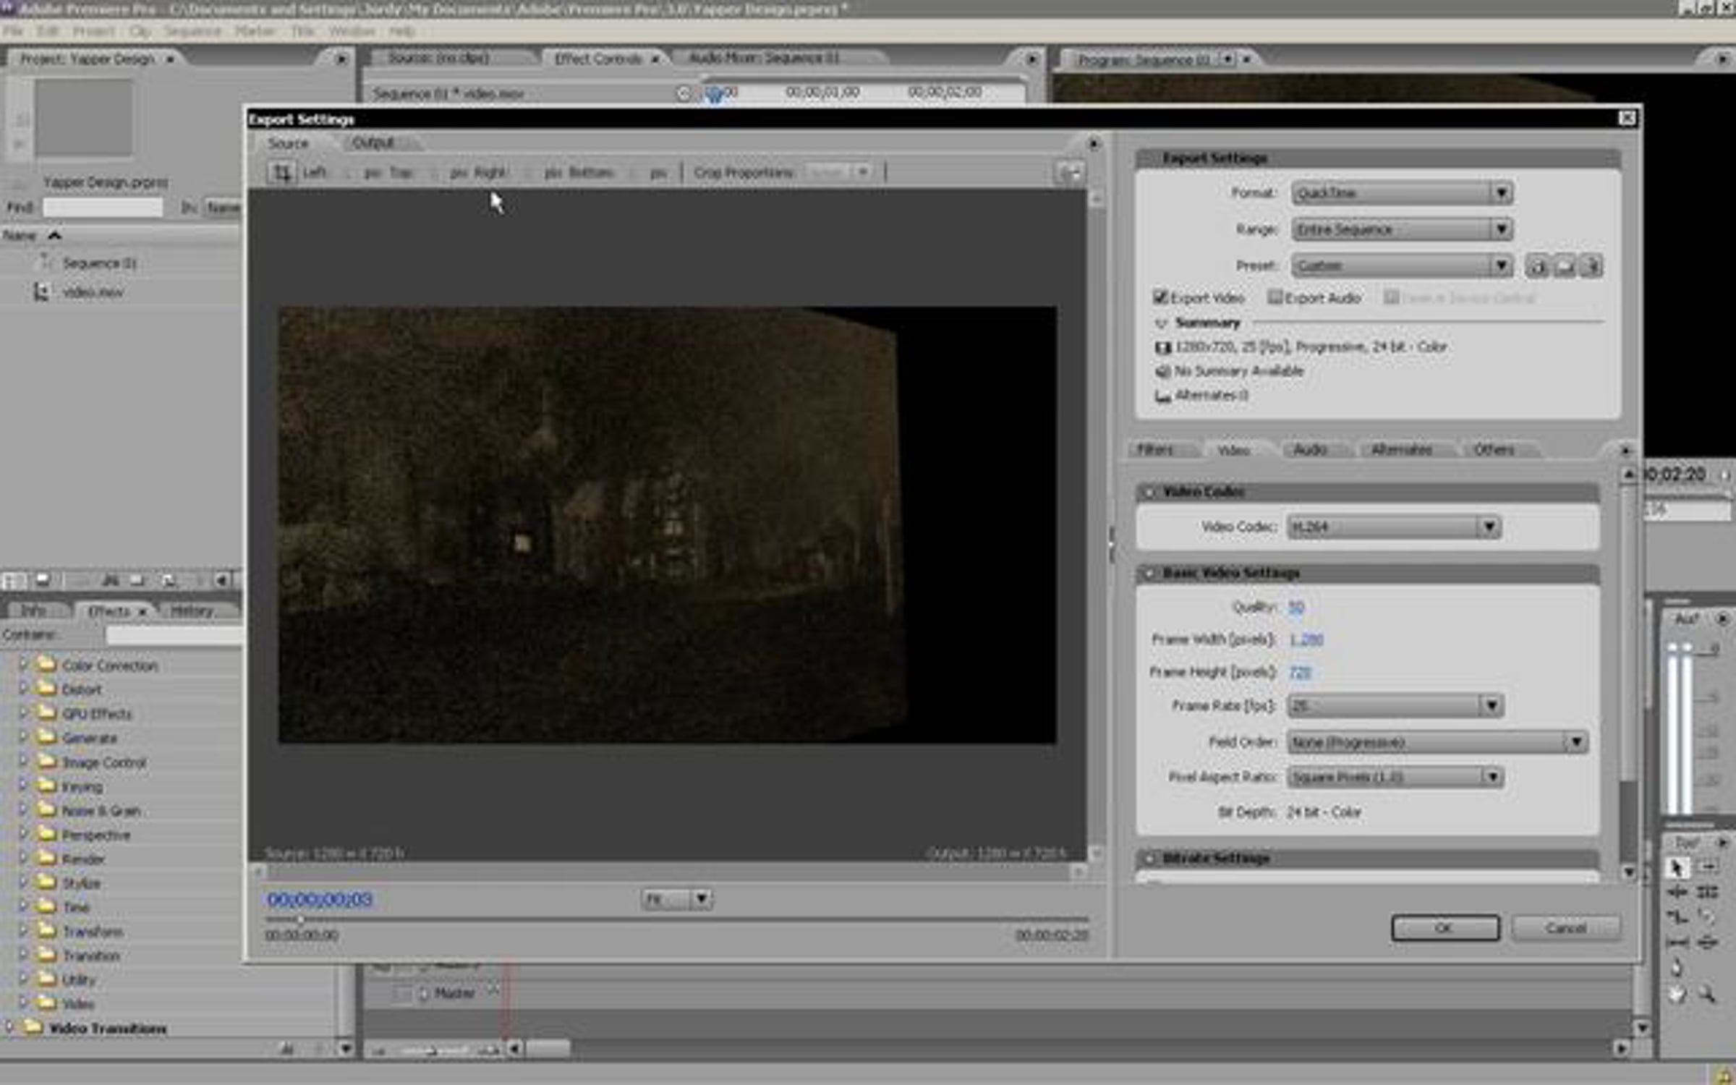Switch to the Output tab
This screenshot has width=1736, height=1085.
[373, 143]
